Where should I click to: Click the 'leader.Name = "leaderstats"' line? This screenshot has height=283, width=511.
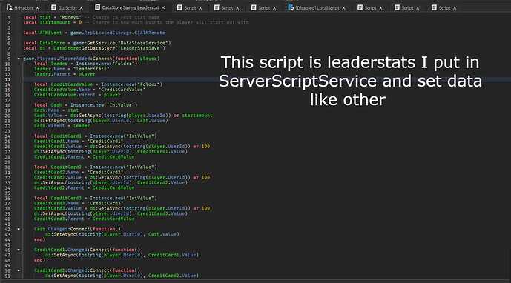point(72,69)
